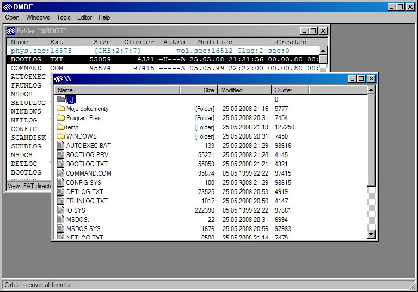Select NETLOG entry in $ROOT window
This screenshot has width=418, height=292.
24,120
